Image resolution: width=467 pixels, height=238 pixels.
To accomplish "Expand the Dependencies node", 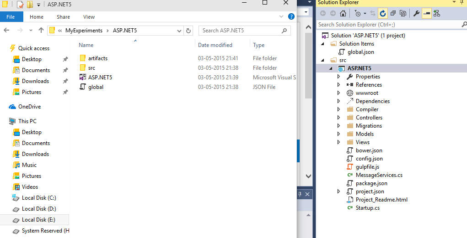I will click(x=338, y=101).
